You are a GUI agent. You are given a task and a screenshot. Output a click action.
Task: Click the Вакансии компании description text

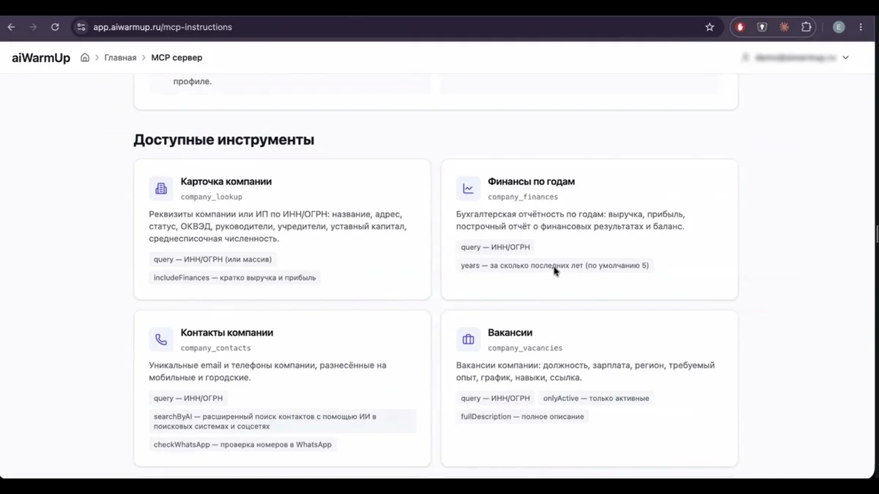(x=585, y=371)
